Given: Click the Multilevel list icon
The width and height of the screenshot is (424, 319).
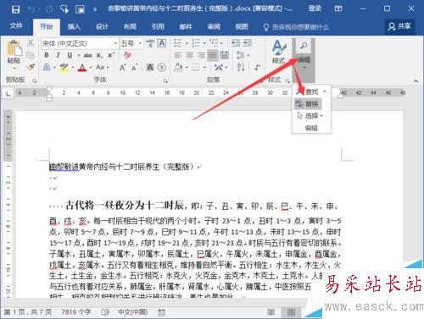Looking at the screenshot, I should click(x=214, y=43).
